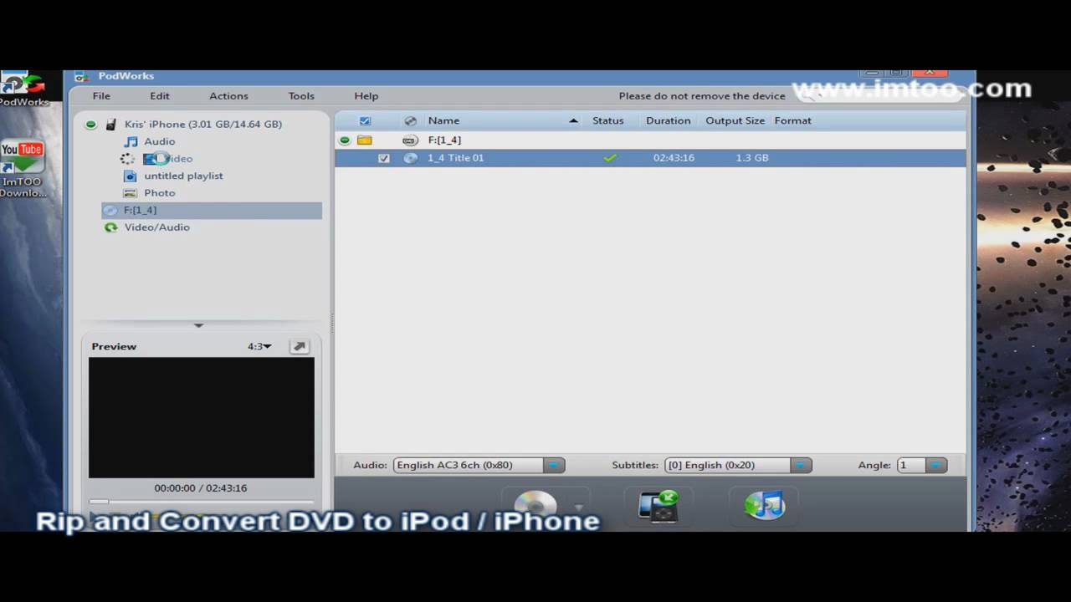The image size is (1071, 602).
Task: Click the playlist icon beside untitled playlist
Action: (130, 176)
